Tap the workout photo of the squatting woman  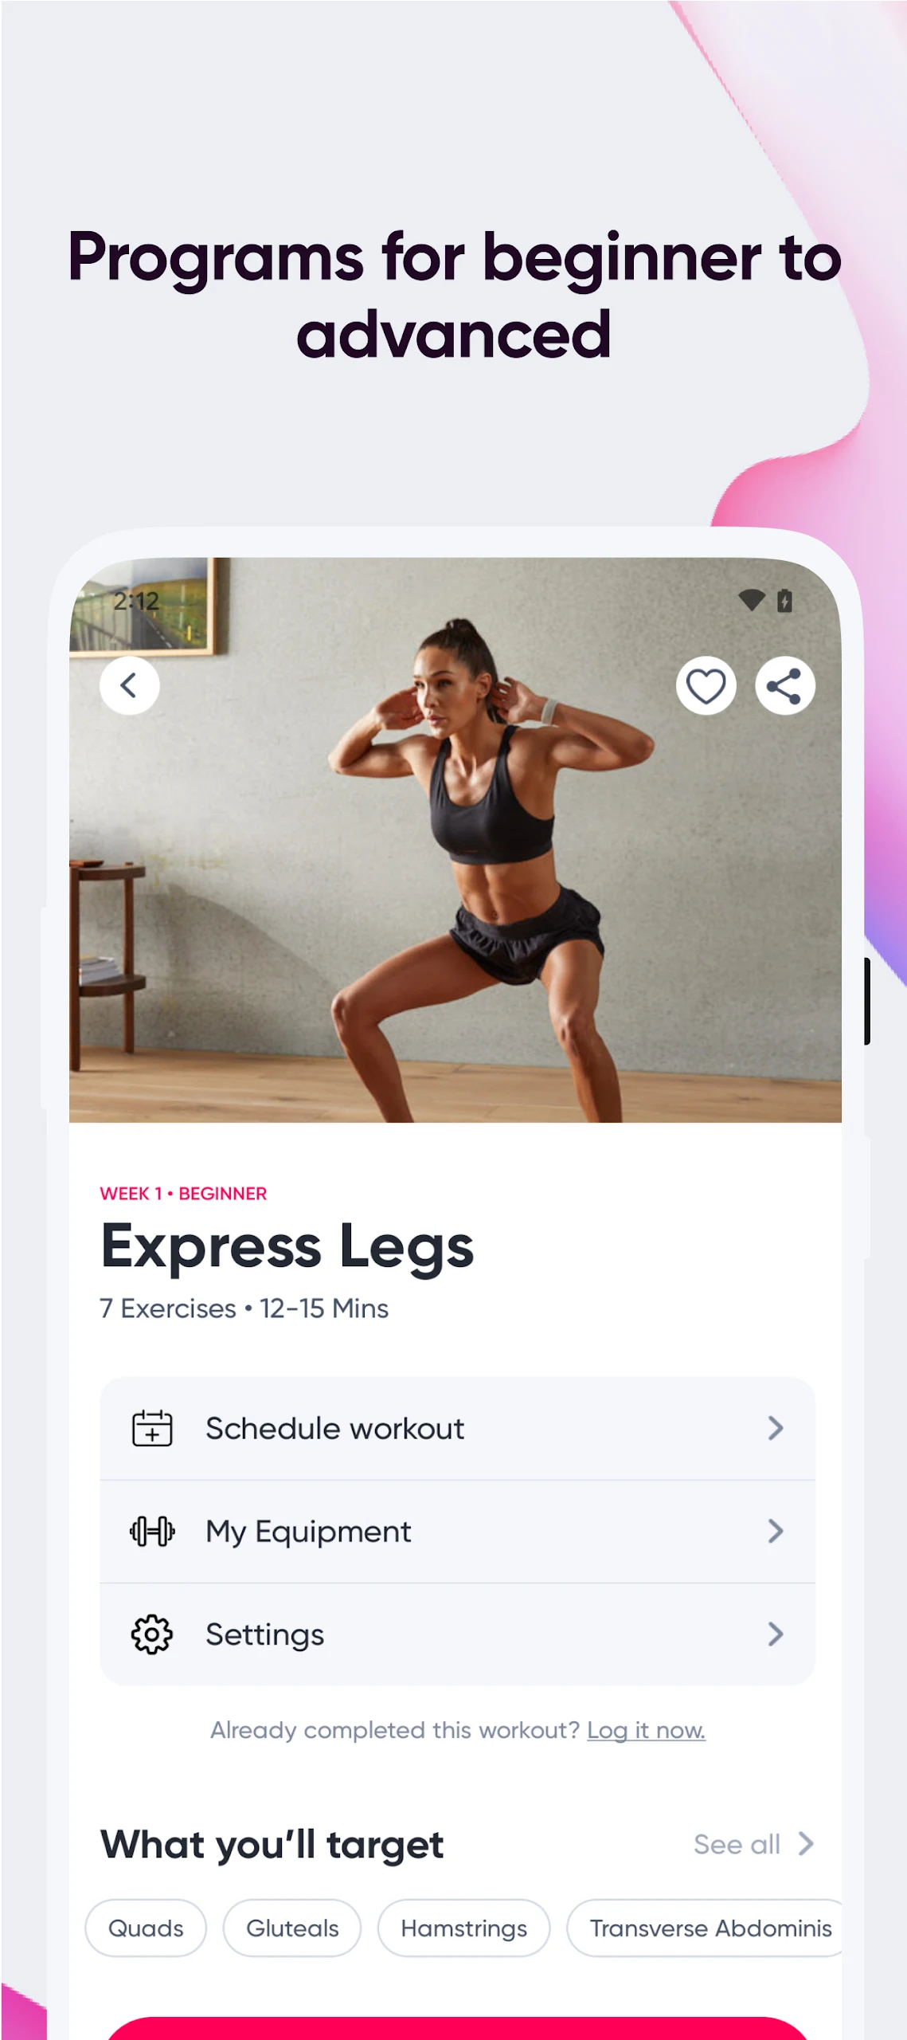click(x=455, y=839)
